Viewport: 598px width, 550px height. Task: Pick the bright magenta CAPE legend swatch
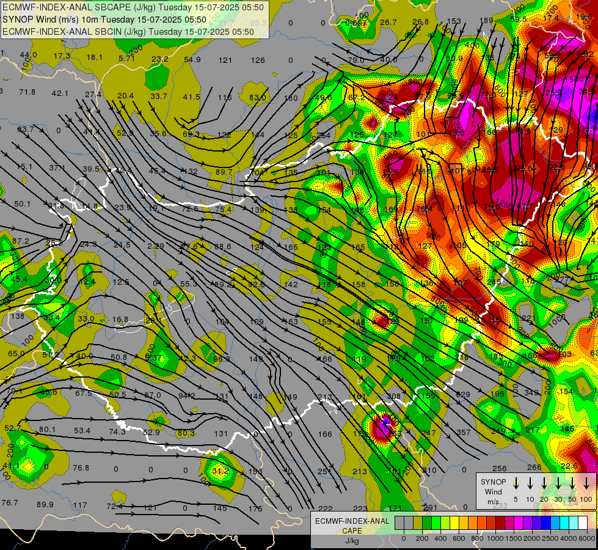519,523
